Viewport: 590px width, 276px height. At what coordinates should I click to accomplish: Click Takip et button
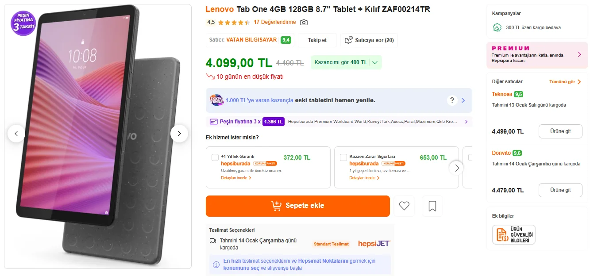[x=317, y=40]
